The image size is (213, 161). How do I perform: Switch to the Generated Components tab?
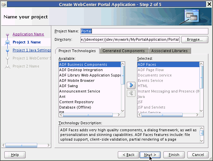123,51
